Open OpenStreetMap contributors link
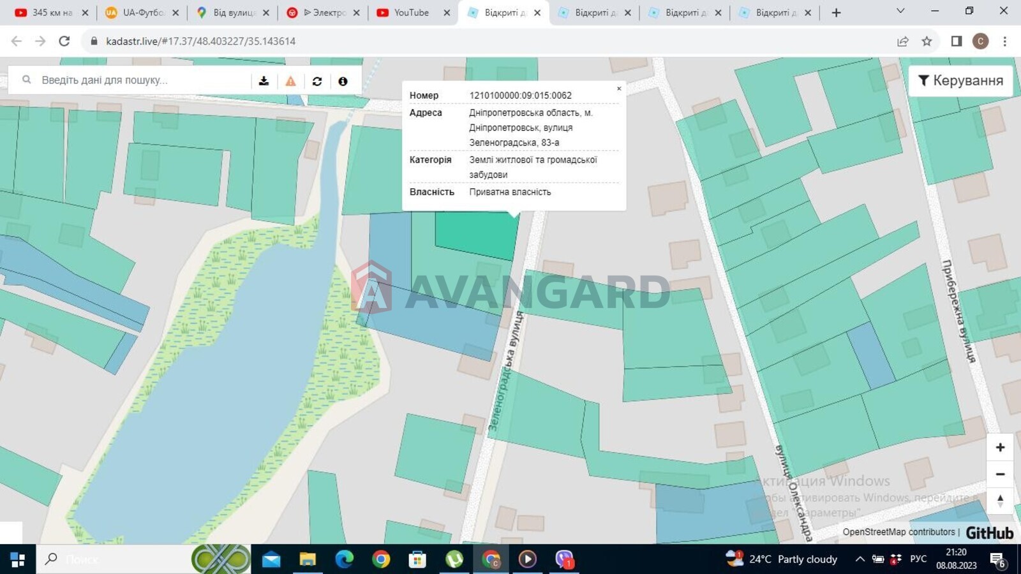 tap(898, 532)
